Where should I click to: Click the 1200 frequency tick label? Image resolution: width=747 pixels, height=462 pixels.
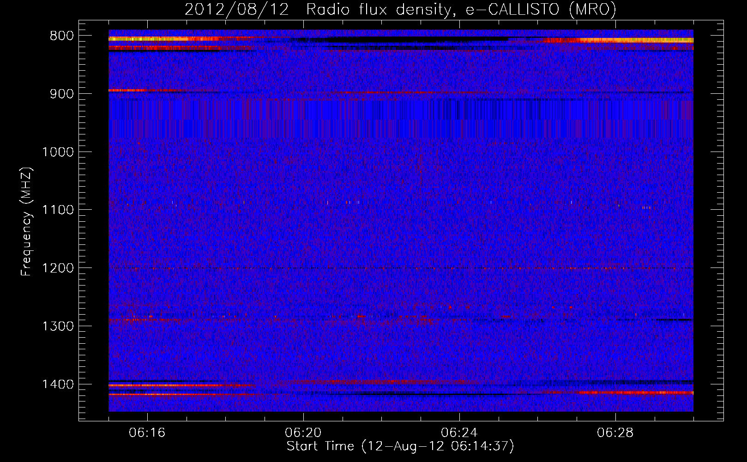pos(58,268)
